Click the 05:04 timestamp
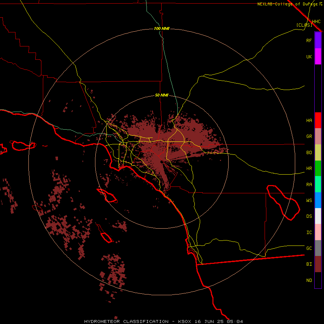The image size is (324, 324). coord(235,321)
